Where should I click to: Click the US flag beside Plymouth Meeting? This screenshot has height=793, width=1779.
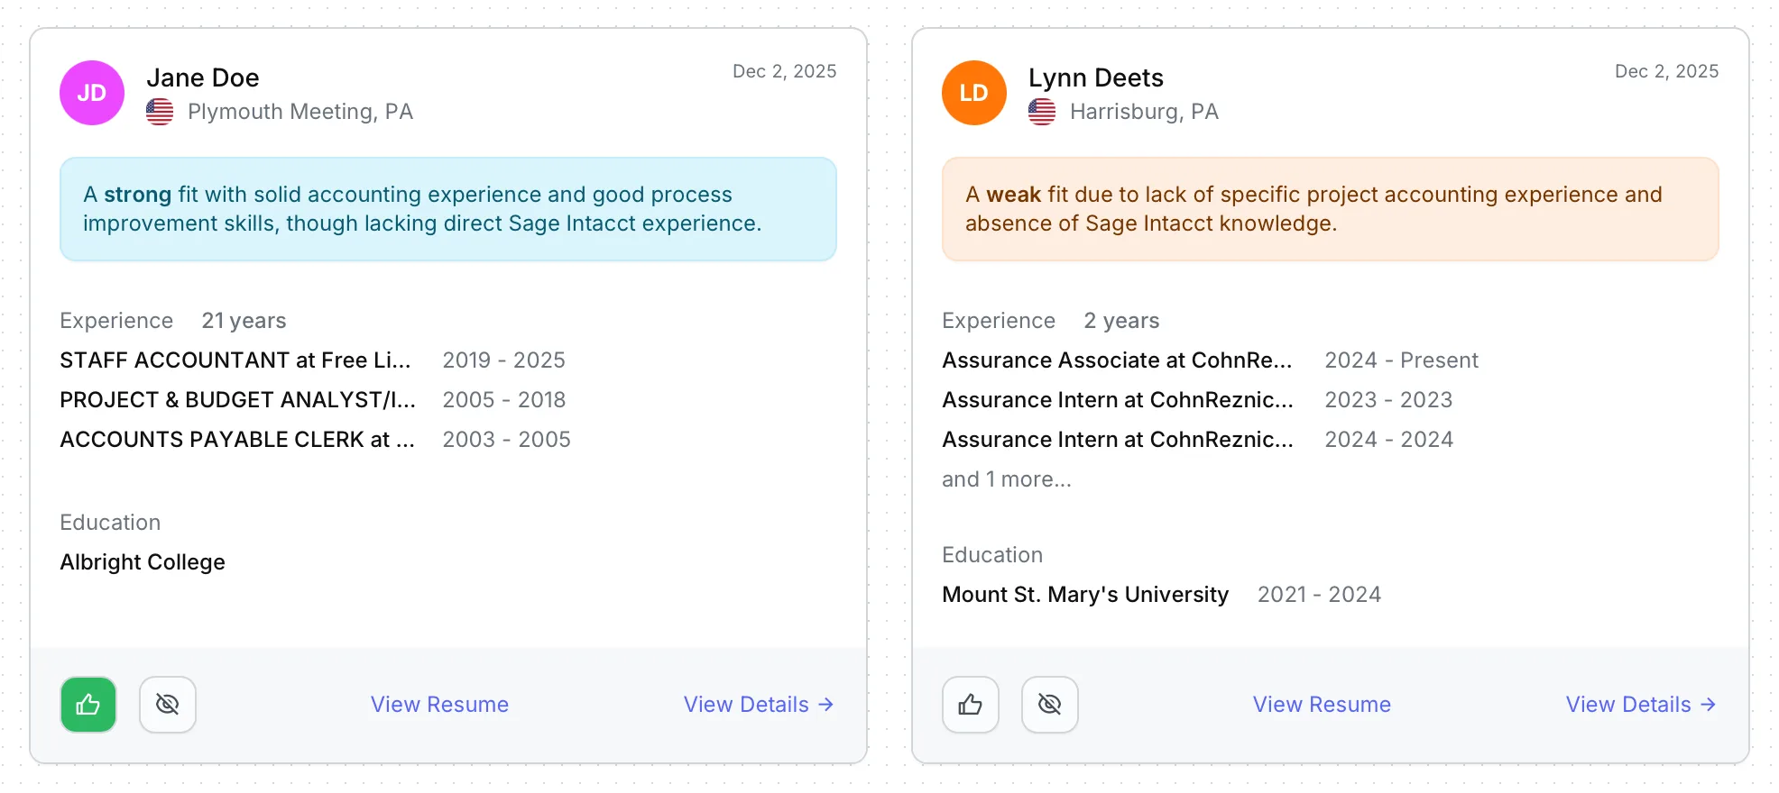(x=160, y=112)
